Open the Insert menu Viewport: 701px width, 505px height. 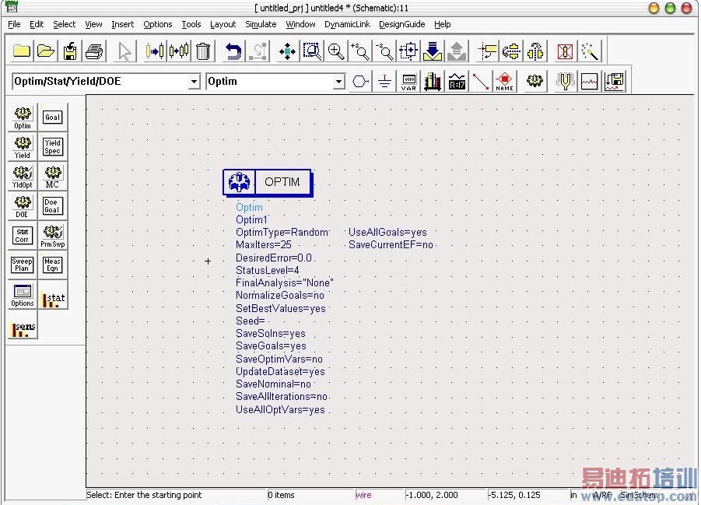pyautogui.click(x=122, y=24)
